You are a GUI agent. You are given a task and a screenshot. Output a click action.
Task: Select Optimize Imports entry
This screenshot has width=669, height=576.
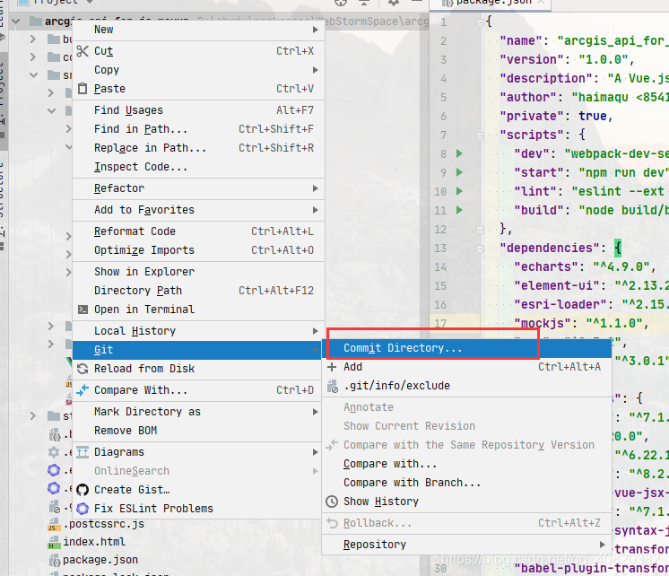(198, 250)
